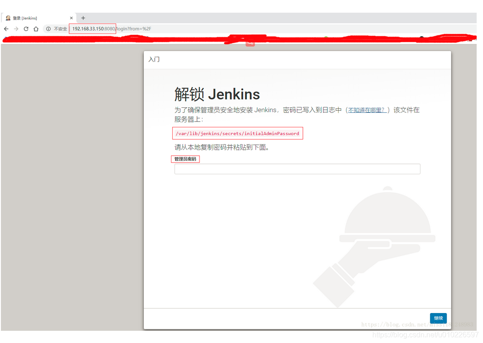Go forward with the browser forward arrow
This screenshot has width=483, height=343.
click(x=16, y=29)
